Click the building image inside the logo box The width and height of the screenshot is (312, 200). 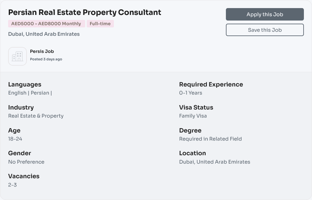pyautogui.click(x=17, y=56)
